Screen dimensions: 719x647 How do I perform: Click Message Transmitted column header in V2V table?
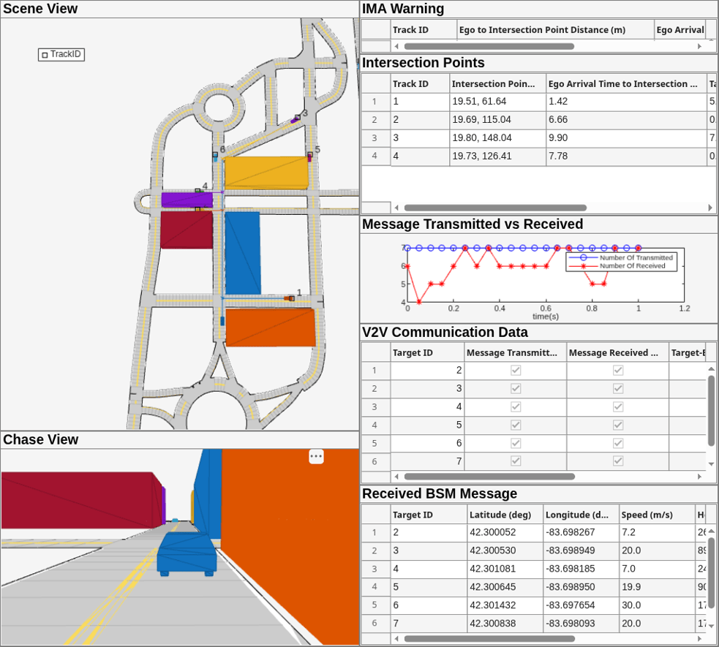(x=516, y=353)
